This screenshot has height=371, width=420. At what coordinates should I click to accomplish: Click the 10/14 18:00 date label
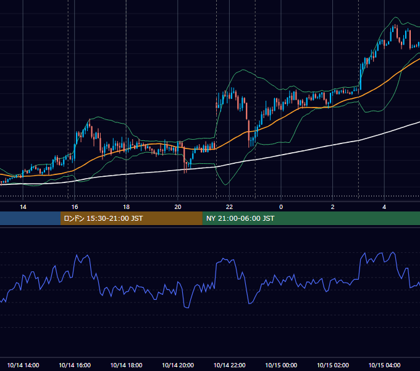click(x=126, y=365)
